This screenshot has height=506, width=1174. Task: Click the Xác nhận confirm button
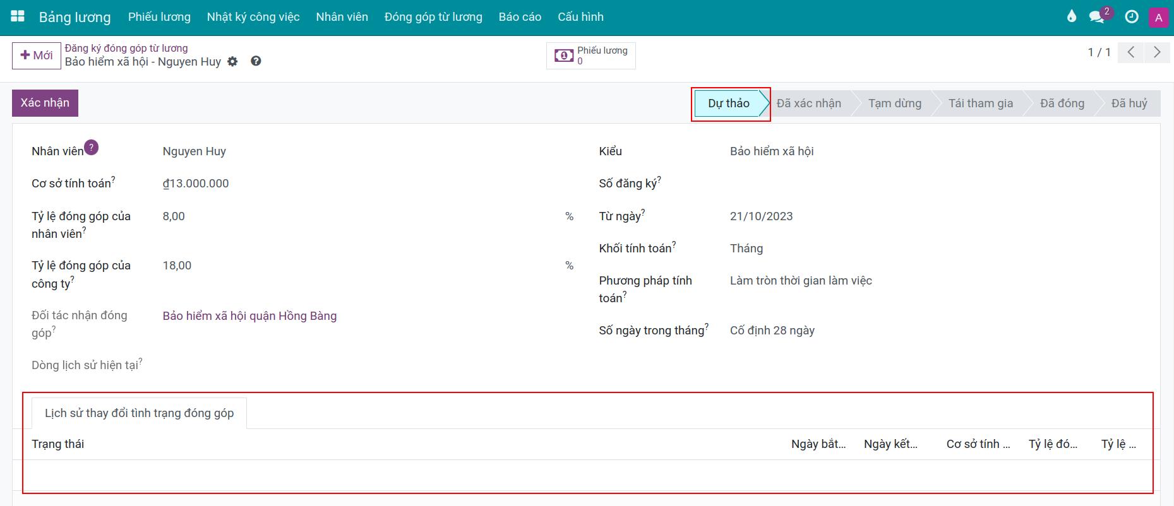tap(45, 103)
